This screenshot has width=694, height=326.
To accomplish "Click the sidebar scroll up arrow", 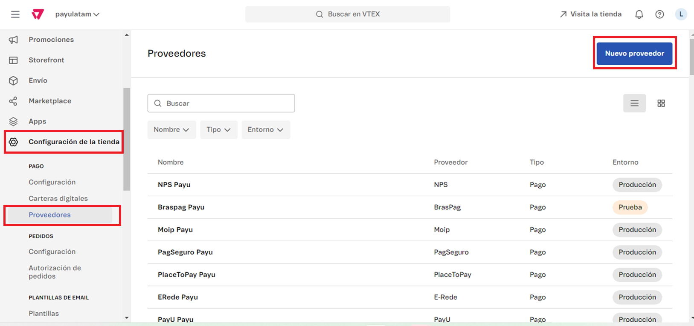I will coord(127,35).
